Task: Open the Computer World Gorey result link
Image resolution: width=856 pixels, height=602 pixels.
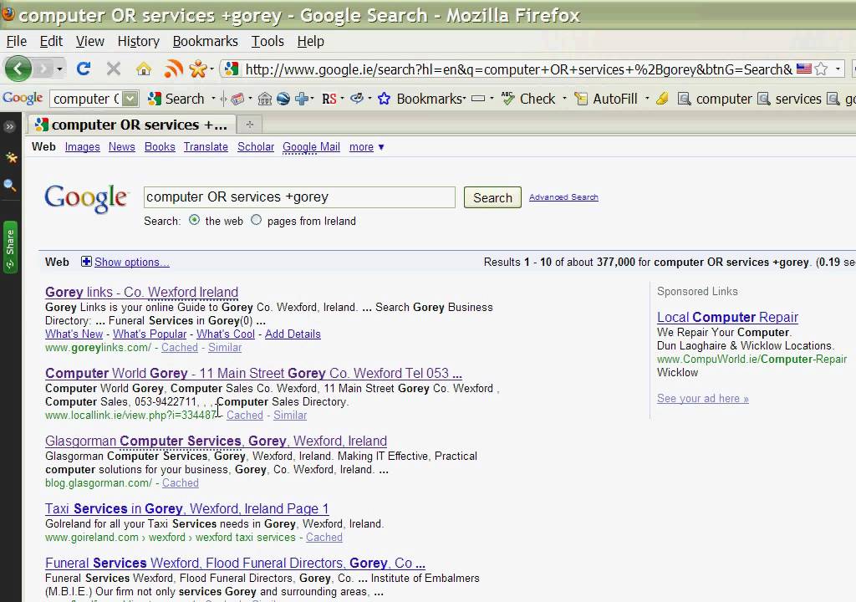Action: pyautogui.click(x=253, y=373)
